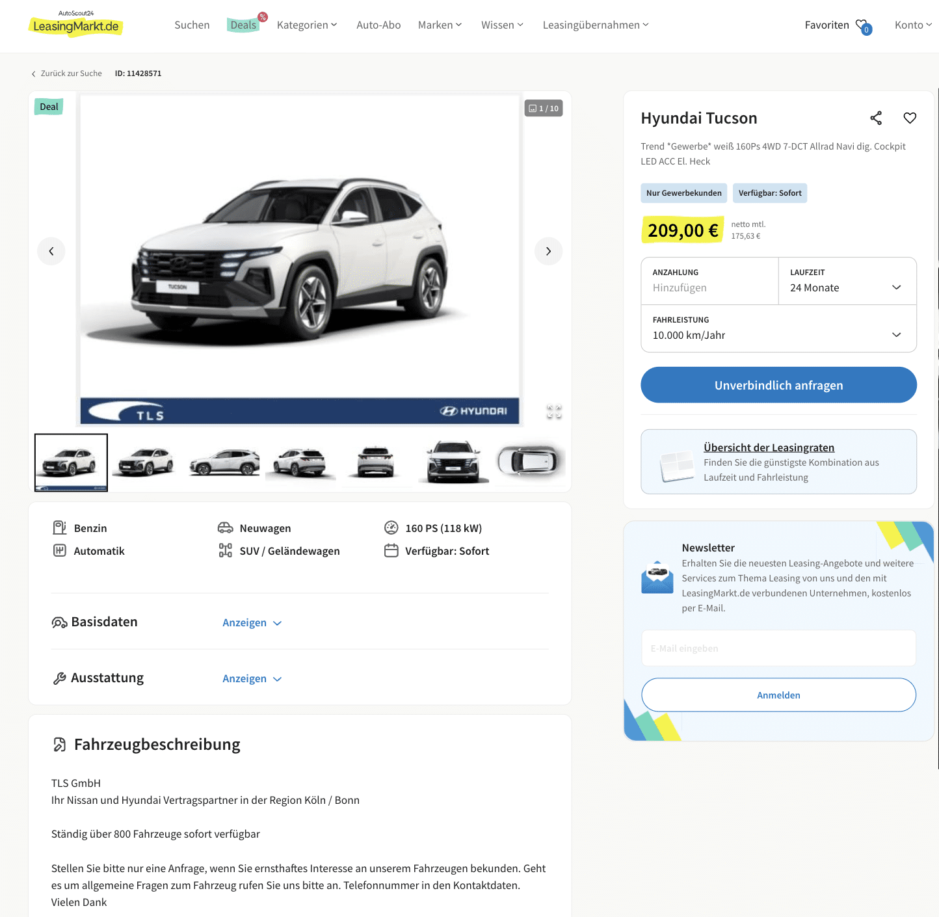Click the fuel pump icon beside Benzin
Image resolution: width=939 pixels, height=917 pixels.
(x=60, y=527)
